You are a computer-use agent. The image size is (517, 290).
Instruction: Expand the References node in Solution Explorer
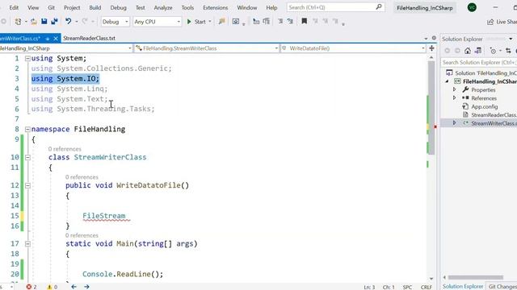(454, 98)
